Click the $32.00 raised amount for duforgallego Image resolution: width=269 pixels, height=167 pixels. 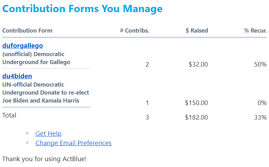click(x=198, y=64)
